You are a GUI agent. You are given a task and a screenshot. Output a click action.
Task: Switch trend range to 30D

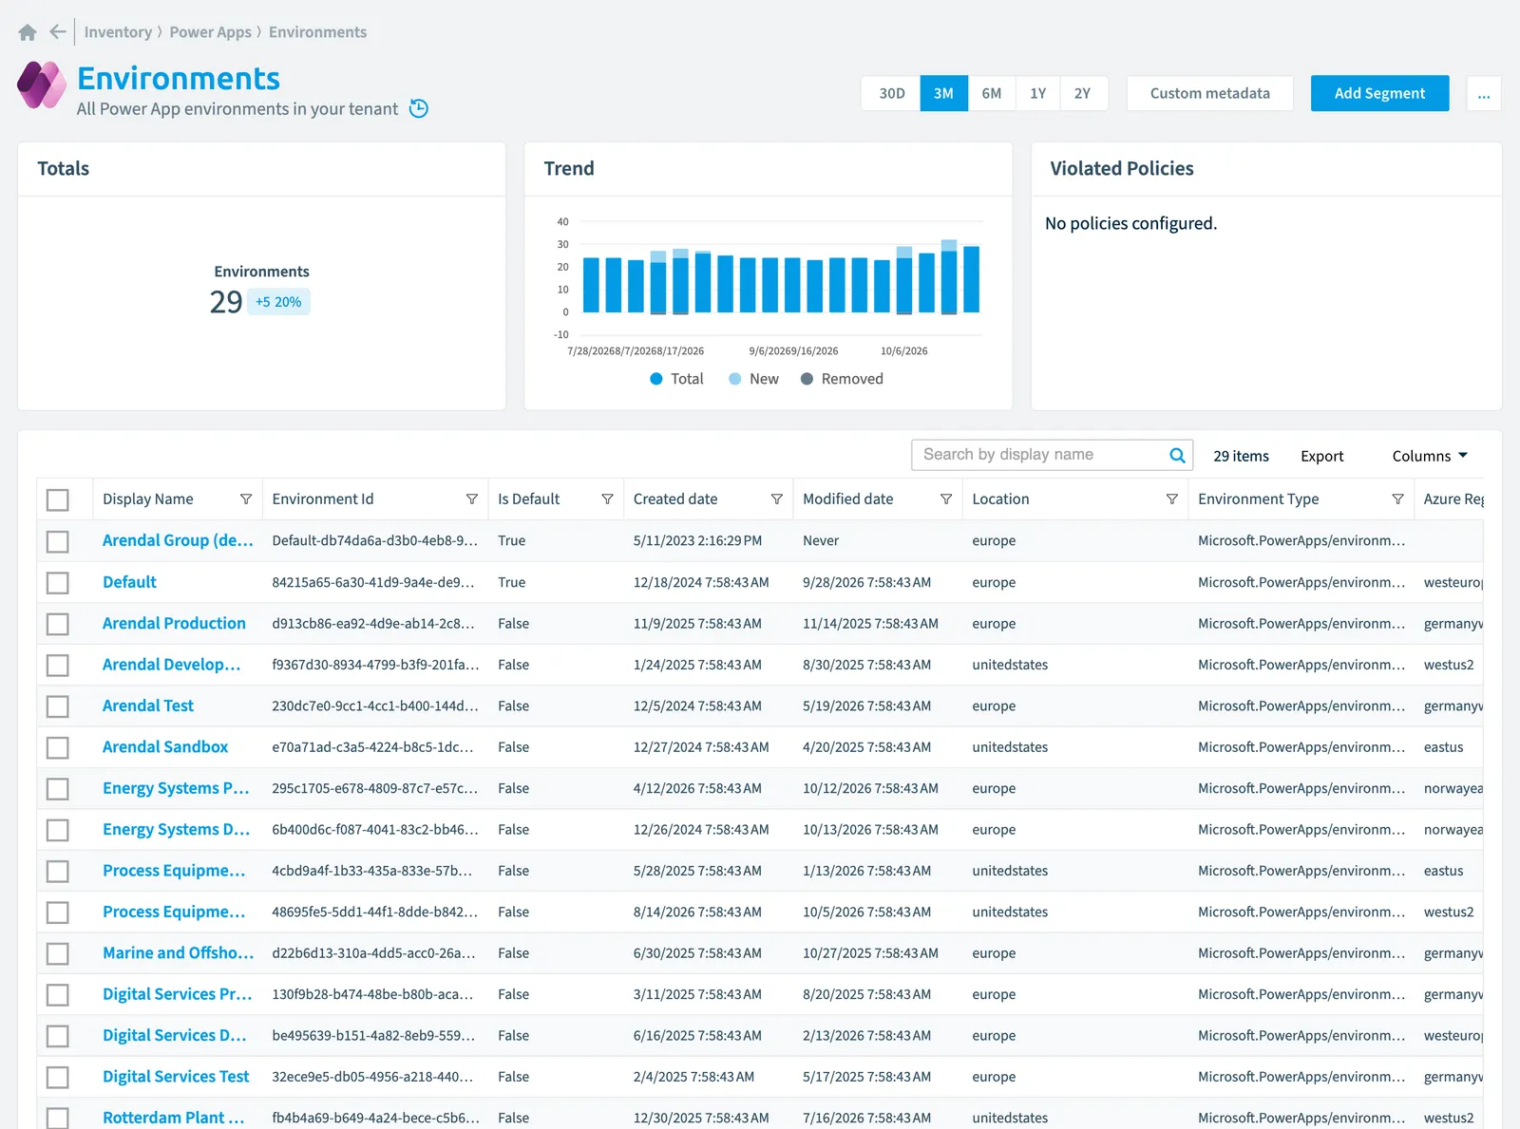point(892,93)
